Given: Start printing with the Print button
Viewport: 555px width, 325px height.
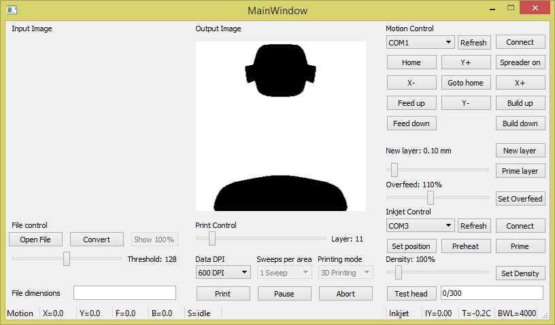Looking at the screenshot, I should click(x=223, y=294).
